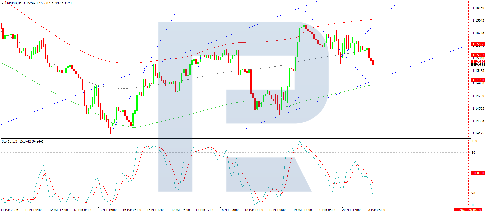Viewport: 487px width, 213px height.
Task: Select the red 50.0000 stochastic level tag
Action: pos(478,173)
